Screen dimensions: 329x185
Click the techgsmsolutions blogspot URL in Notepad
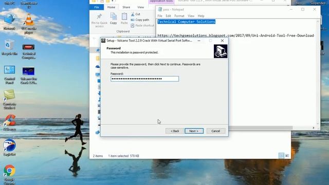pyautogui.click(x=235, y=35)
